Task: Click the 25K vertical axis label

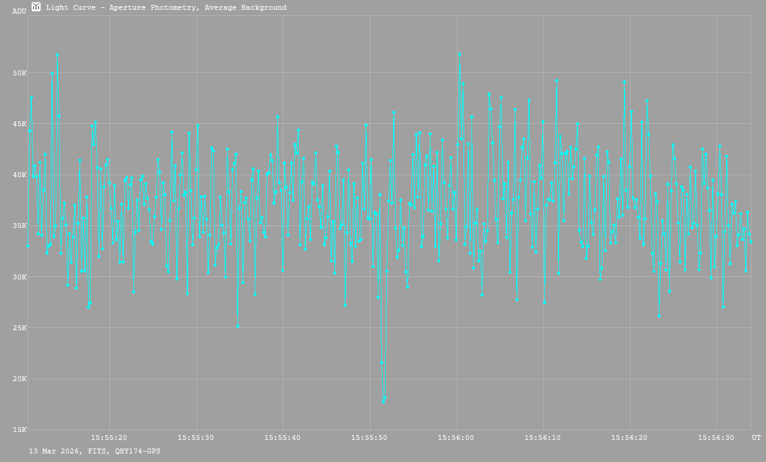Action: (x=20, y=328)
